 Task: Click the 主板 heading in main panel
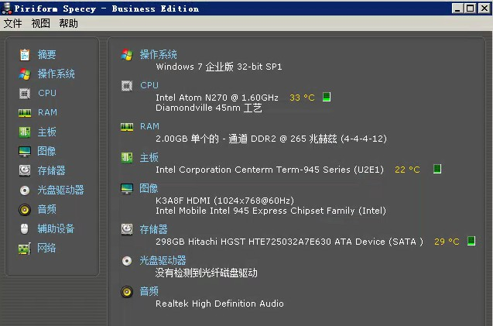tap(149, 157)
